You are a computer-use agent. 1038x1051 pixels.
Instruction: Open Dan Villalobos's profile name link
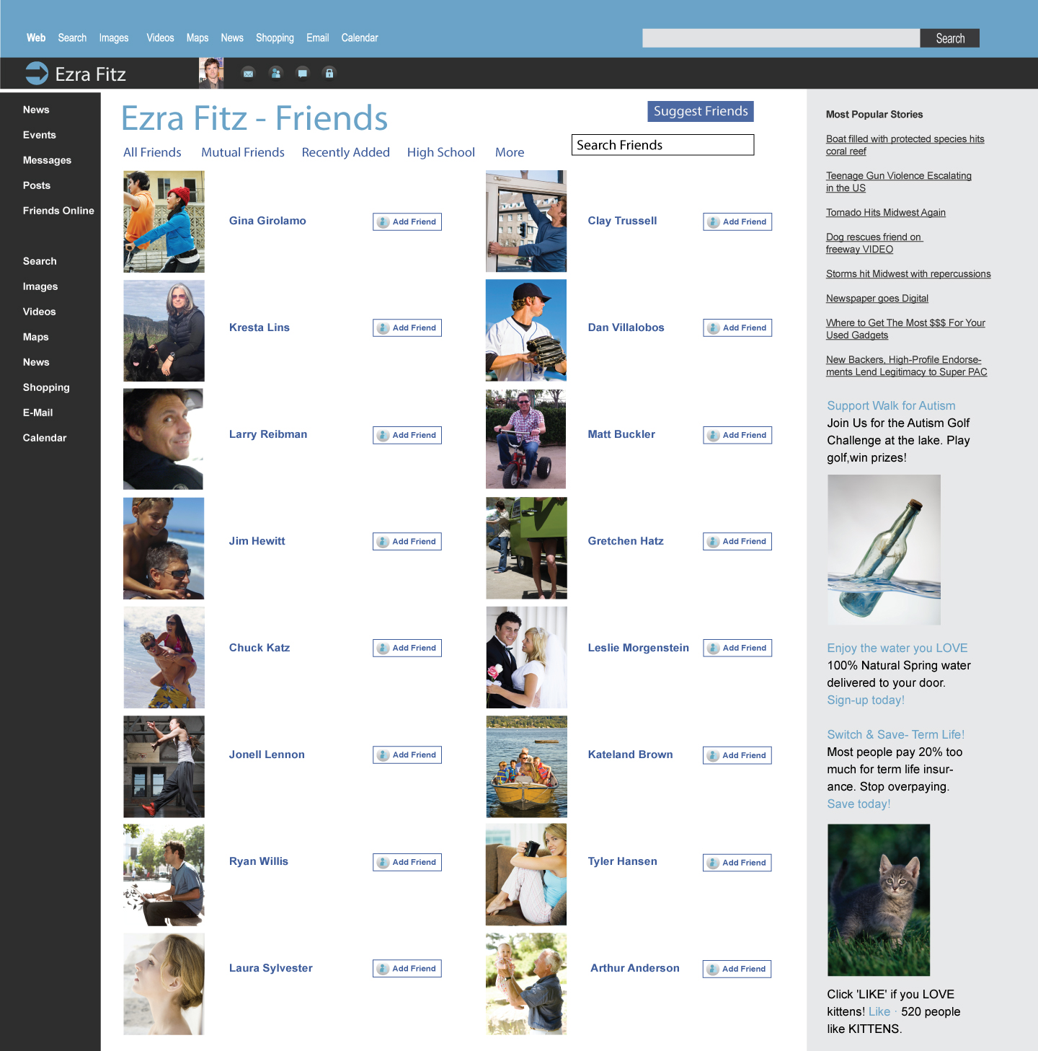tap(626, 327)
